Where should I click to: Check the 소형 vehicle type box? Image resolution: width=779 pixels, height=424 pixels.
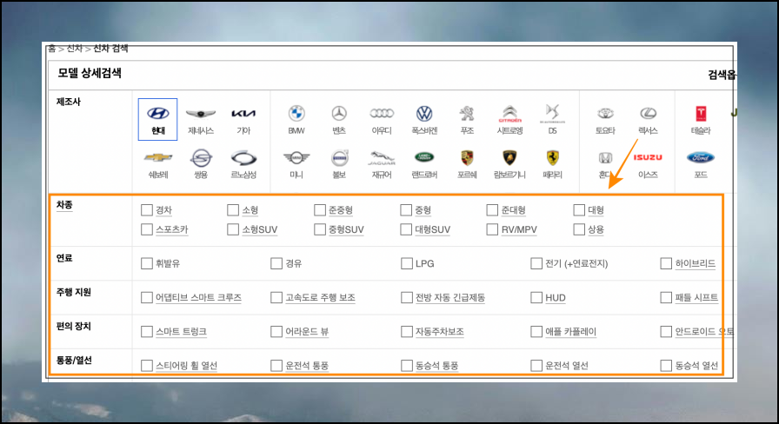[x=233, y=210]
